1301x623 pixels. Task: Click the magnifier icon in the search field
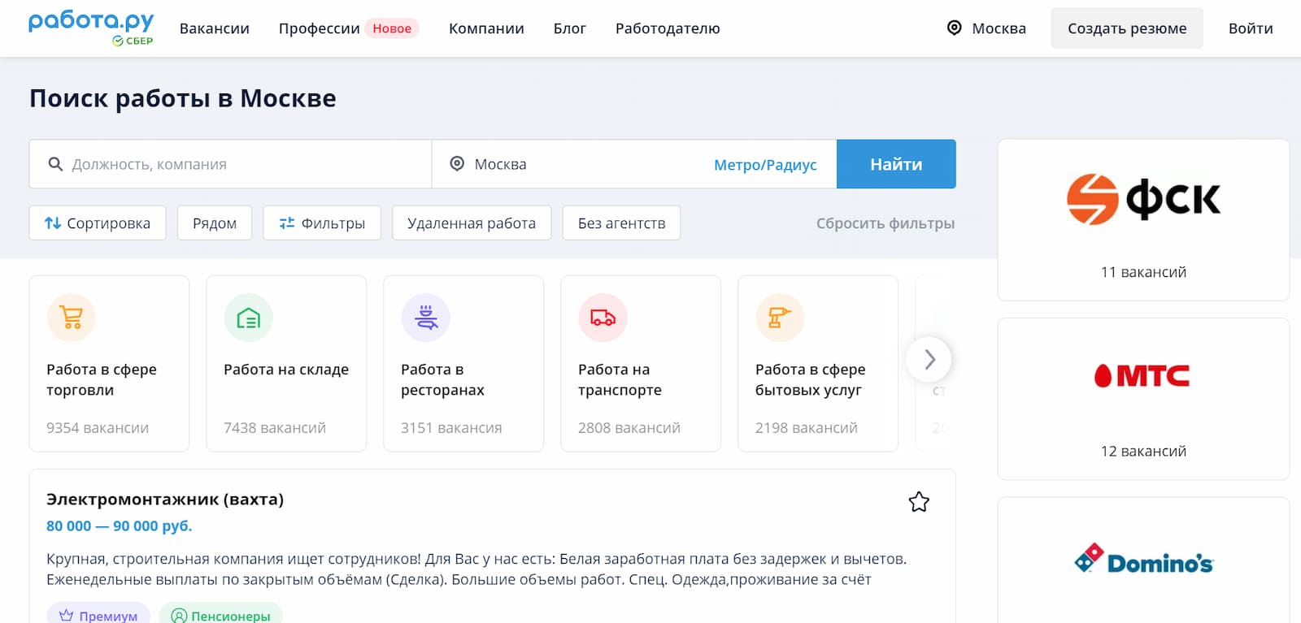55,164
